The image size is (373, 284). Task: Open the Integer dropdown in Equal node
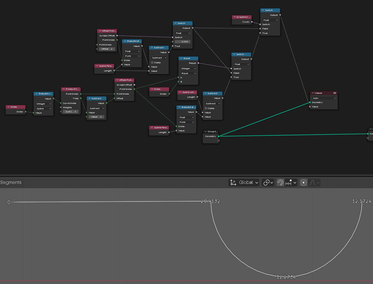[188, 69]
